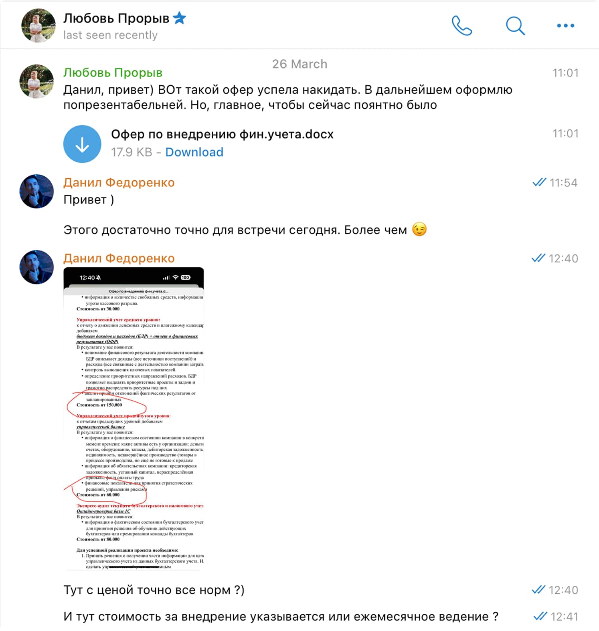Open the header profile photo of Любовь Прорыв
Screen dimensions: 599x631
click(x=38, y=25)
